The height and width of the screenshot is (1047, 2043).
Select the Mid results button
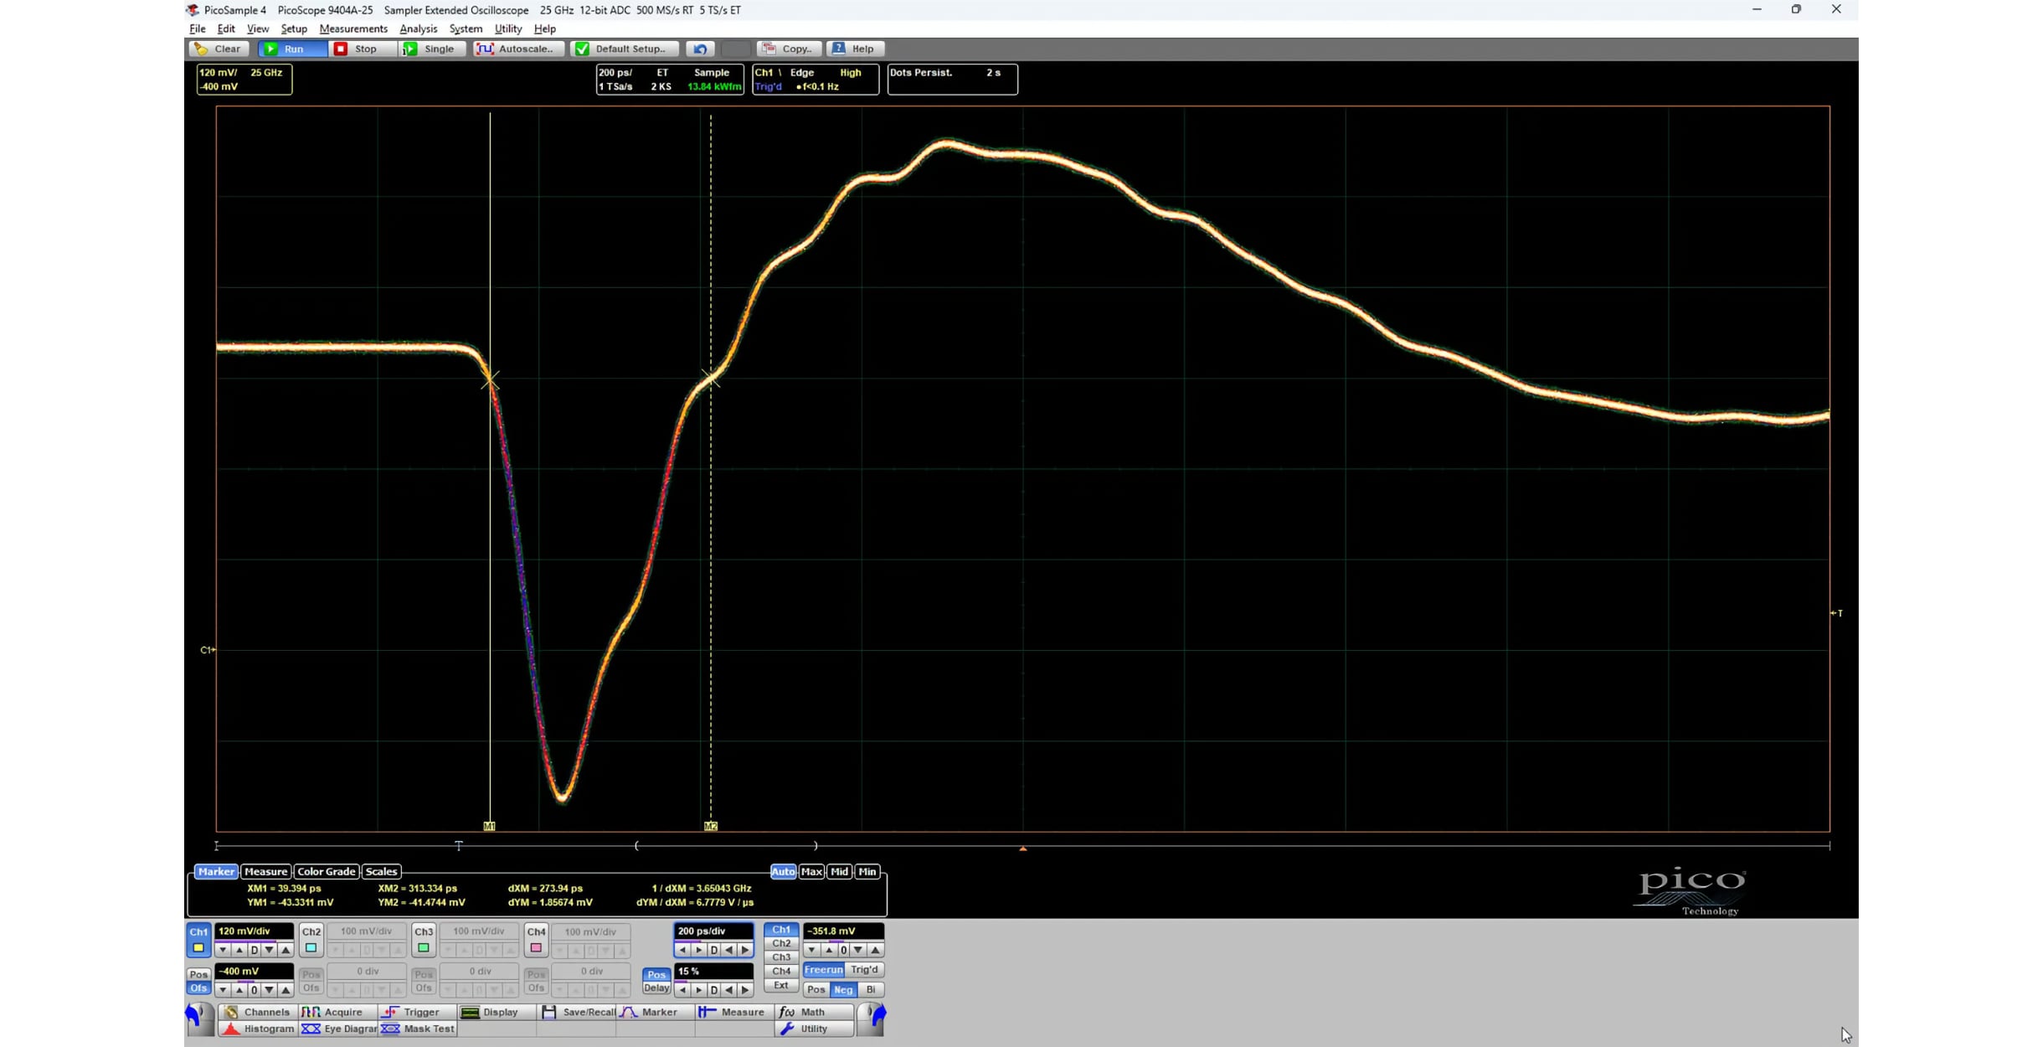(x=839, y=872)
